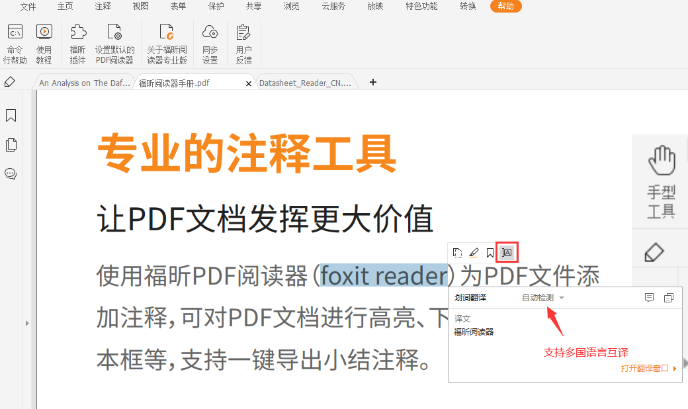Open the 命令行帮助 command line help

click(15, 44)
